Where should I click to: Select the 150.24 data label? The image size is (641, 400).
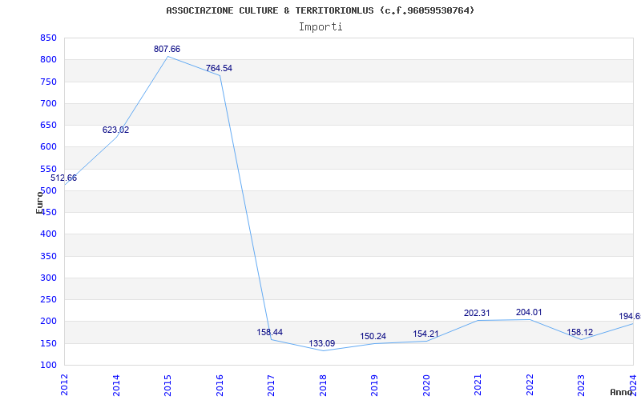click(373, 336)
